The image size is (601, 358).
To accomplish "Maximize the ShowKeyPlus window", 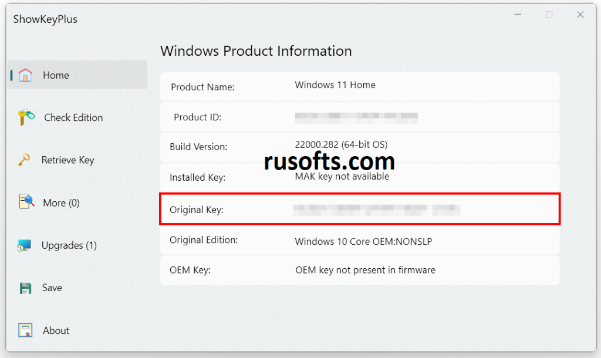I will click(549, 15).
